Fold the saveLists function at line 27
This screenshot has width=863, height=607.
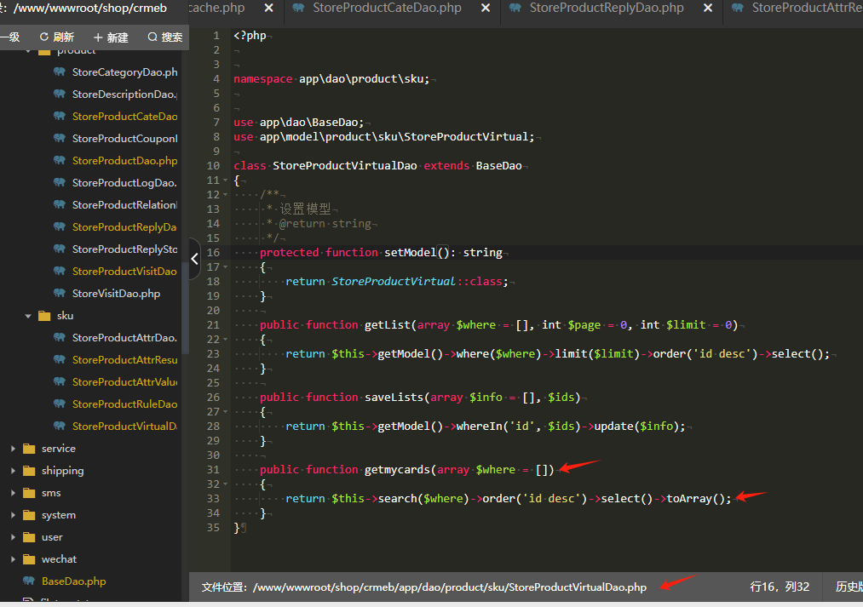click(x=225, y=412)
